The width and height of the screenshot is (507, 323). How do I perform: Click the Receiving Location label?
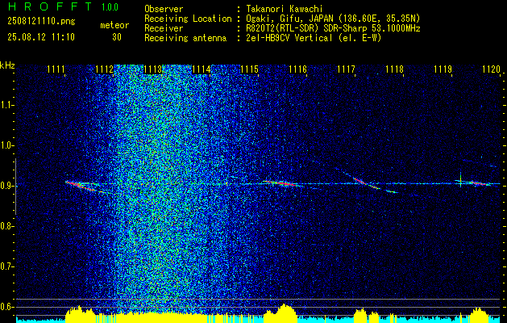click(x=188, y=19)
